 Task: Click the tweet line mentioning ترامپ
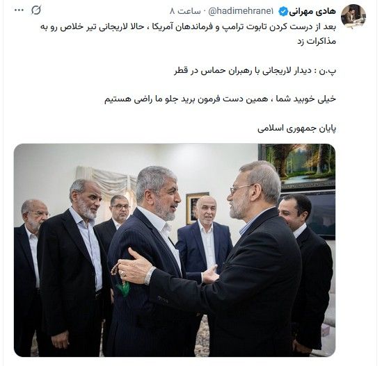[188, 27]
